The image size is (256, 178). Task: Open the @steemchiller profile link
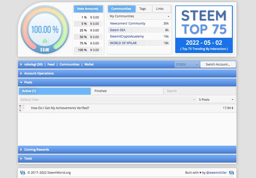coord(216,173)
